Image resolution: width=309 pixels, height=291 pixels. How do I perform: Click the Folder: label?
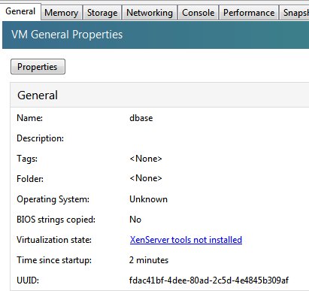pyautogui.click(x=30, y=179)
